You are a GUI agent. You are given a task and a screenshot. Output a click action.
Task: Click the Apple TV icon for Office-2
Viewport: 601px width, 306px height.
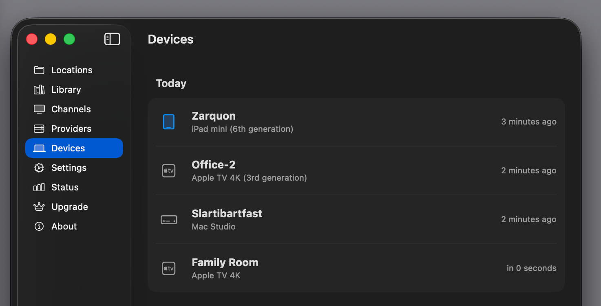click(x=168, y=170)
